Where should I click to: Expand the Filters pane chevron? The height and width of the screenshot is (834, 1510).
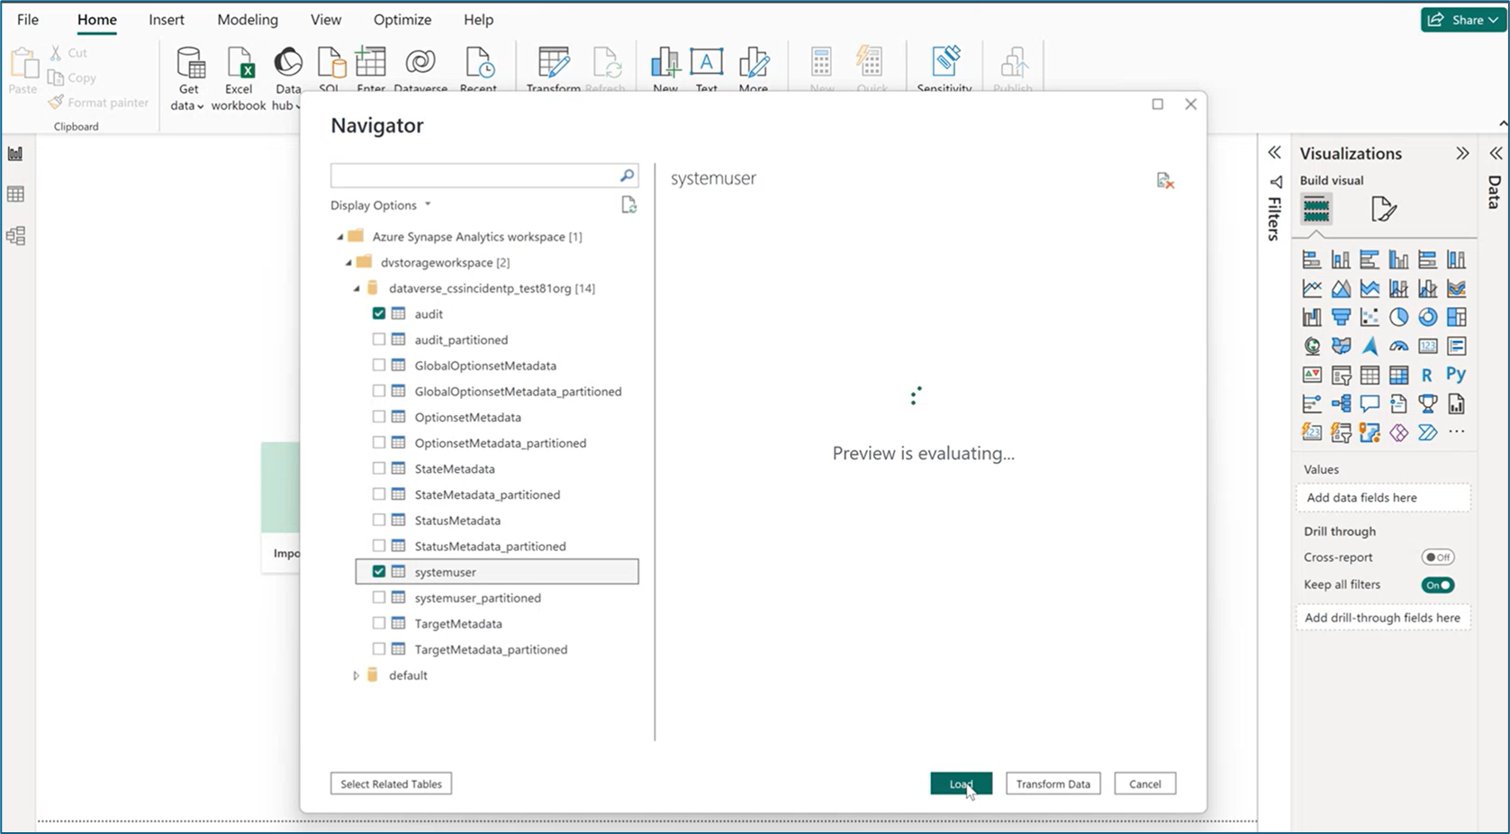[x=1274, y=153]
